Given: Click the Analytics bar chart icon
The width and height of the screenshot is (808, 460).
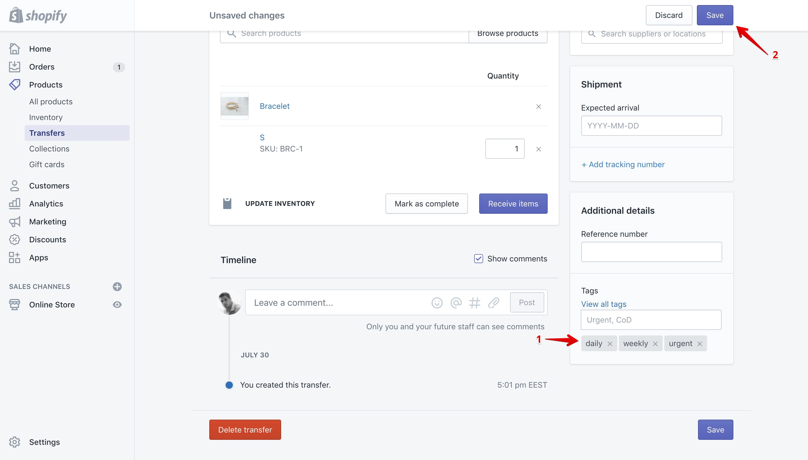Looking at the screenshot, I should point(15,204).
